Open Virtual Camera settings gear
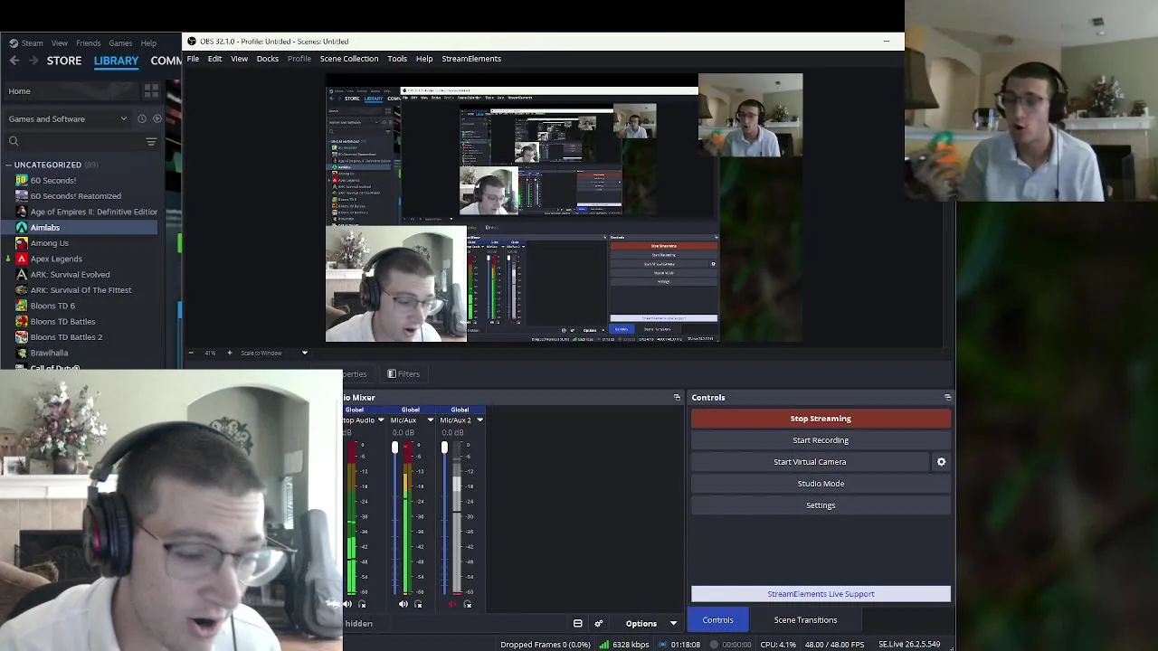Screen dimensions: 1158x651 pos(941,462)
